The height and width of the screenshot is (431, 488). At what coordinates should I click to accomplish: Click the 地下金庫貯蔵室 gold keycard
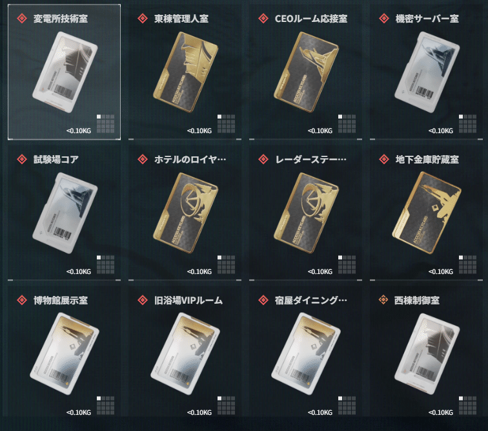click(427, 213)
